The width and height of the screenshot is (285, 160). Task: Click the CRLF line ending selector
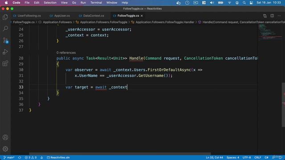(257, 157)
